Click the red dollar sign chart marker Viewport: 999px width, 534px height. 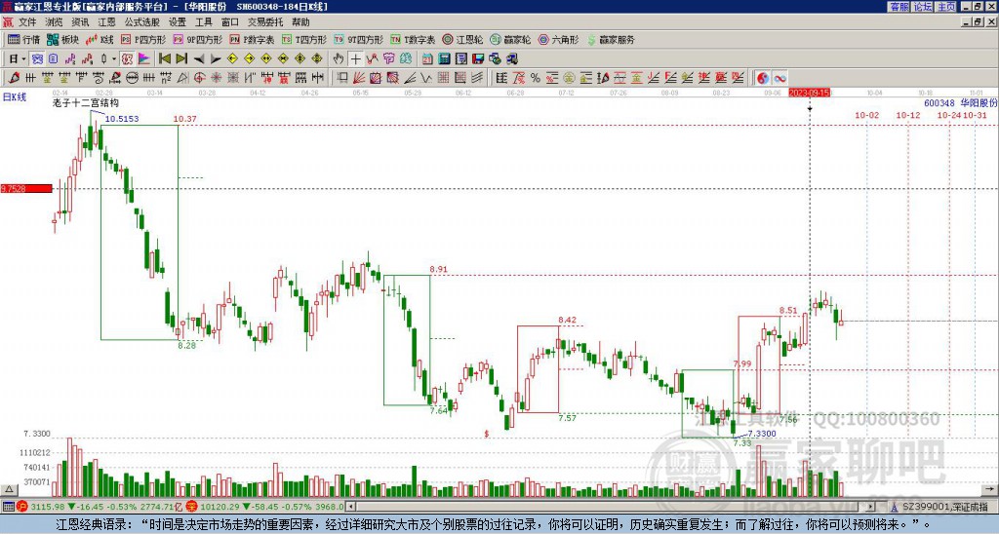coord(487,434)
